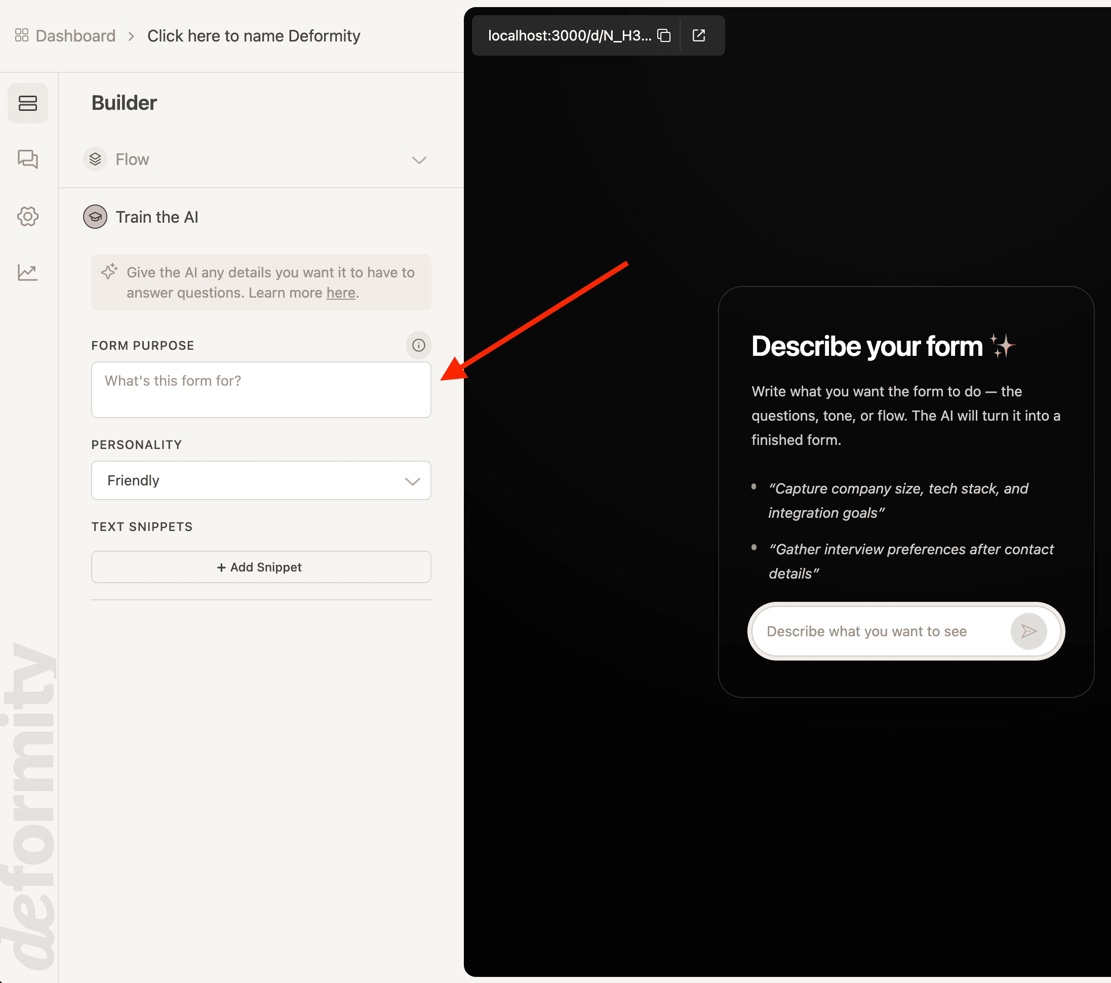The width and height of the screenshot is (1111, 983).
Task: Open the Builder sidebar icon
Action: click(x=28, y=103)
